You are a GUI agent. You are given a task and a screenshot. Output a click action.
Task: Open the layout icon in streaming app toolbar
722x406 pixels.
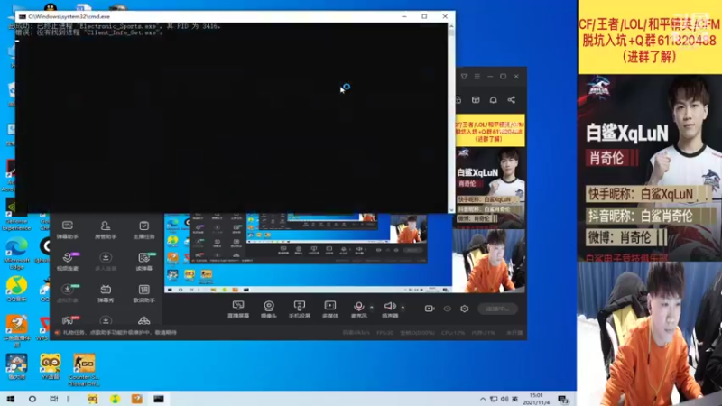476,100
